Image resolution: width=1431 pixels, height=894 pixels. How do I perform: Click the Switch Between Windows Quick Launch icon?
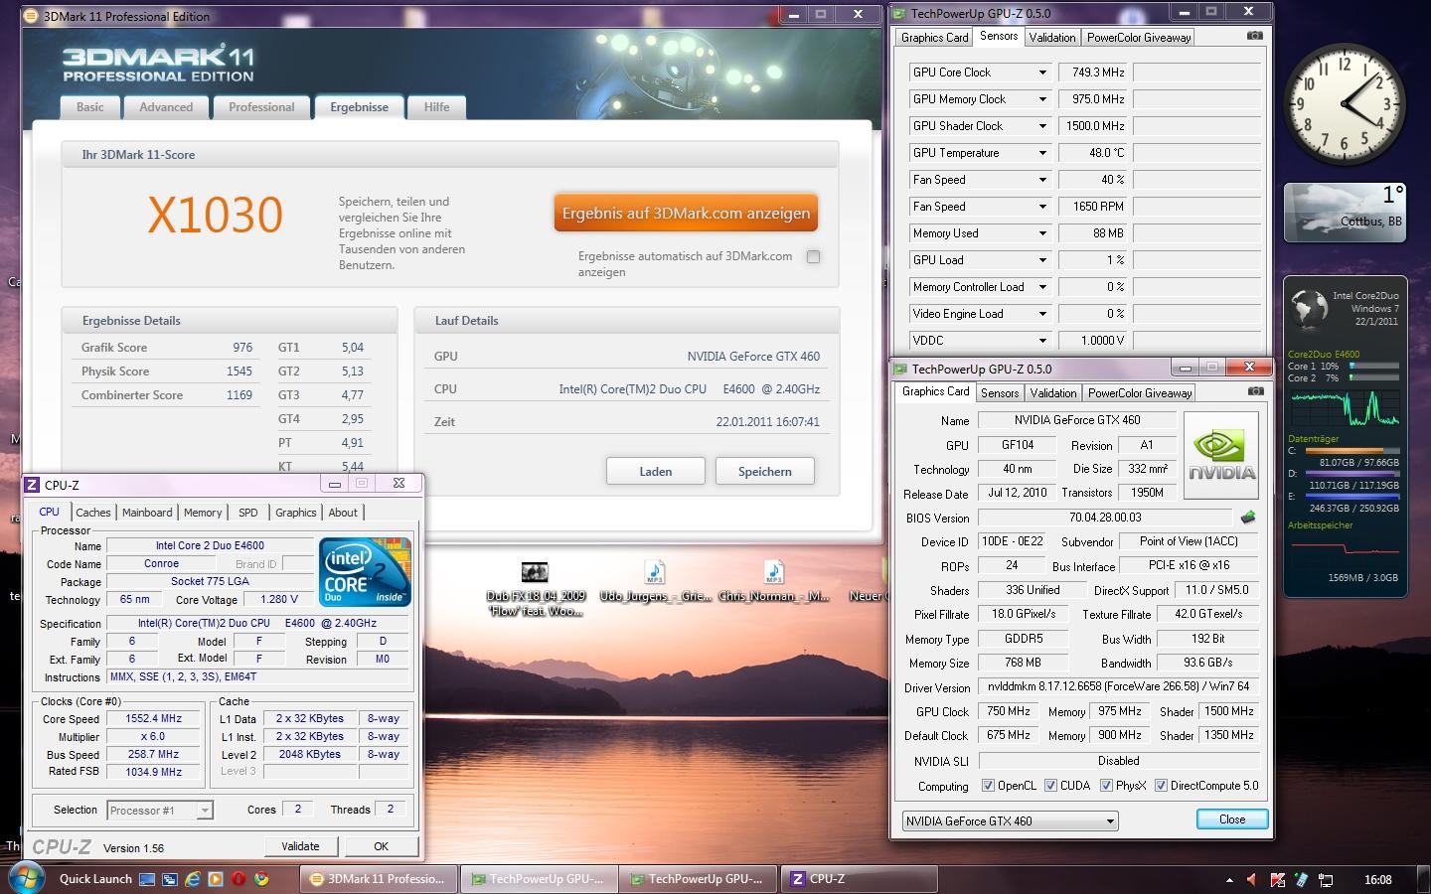pyautogui.click(x=170, y=879)
